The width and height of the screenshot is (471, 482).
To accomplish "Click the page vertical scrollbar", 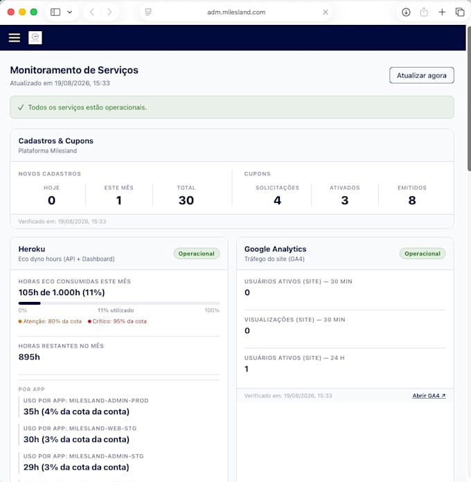I will tap(469, 98).
